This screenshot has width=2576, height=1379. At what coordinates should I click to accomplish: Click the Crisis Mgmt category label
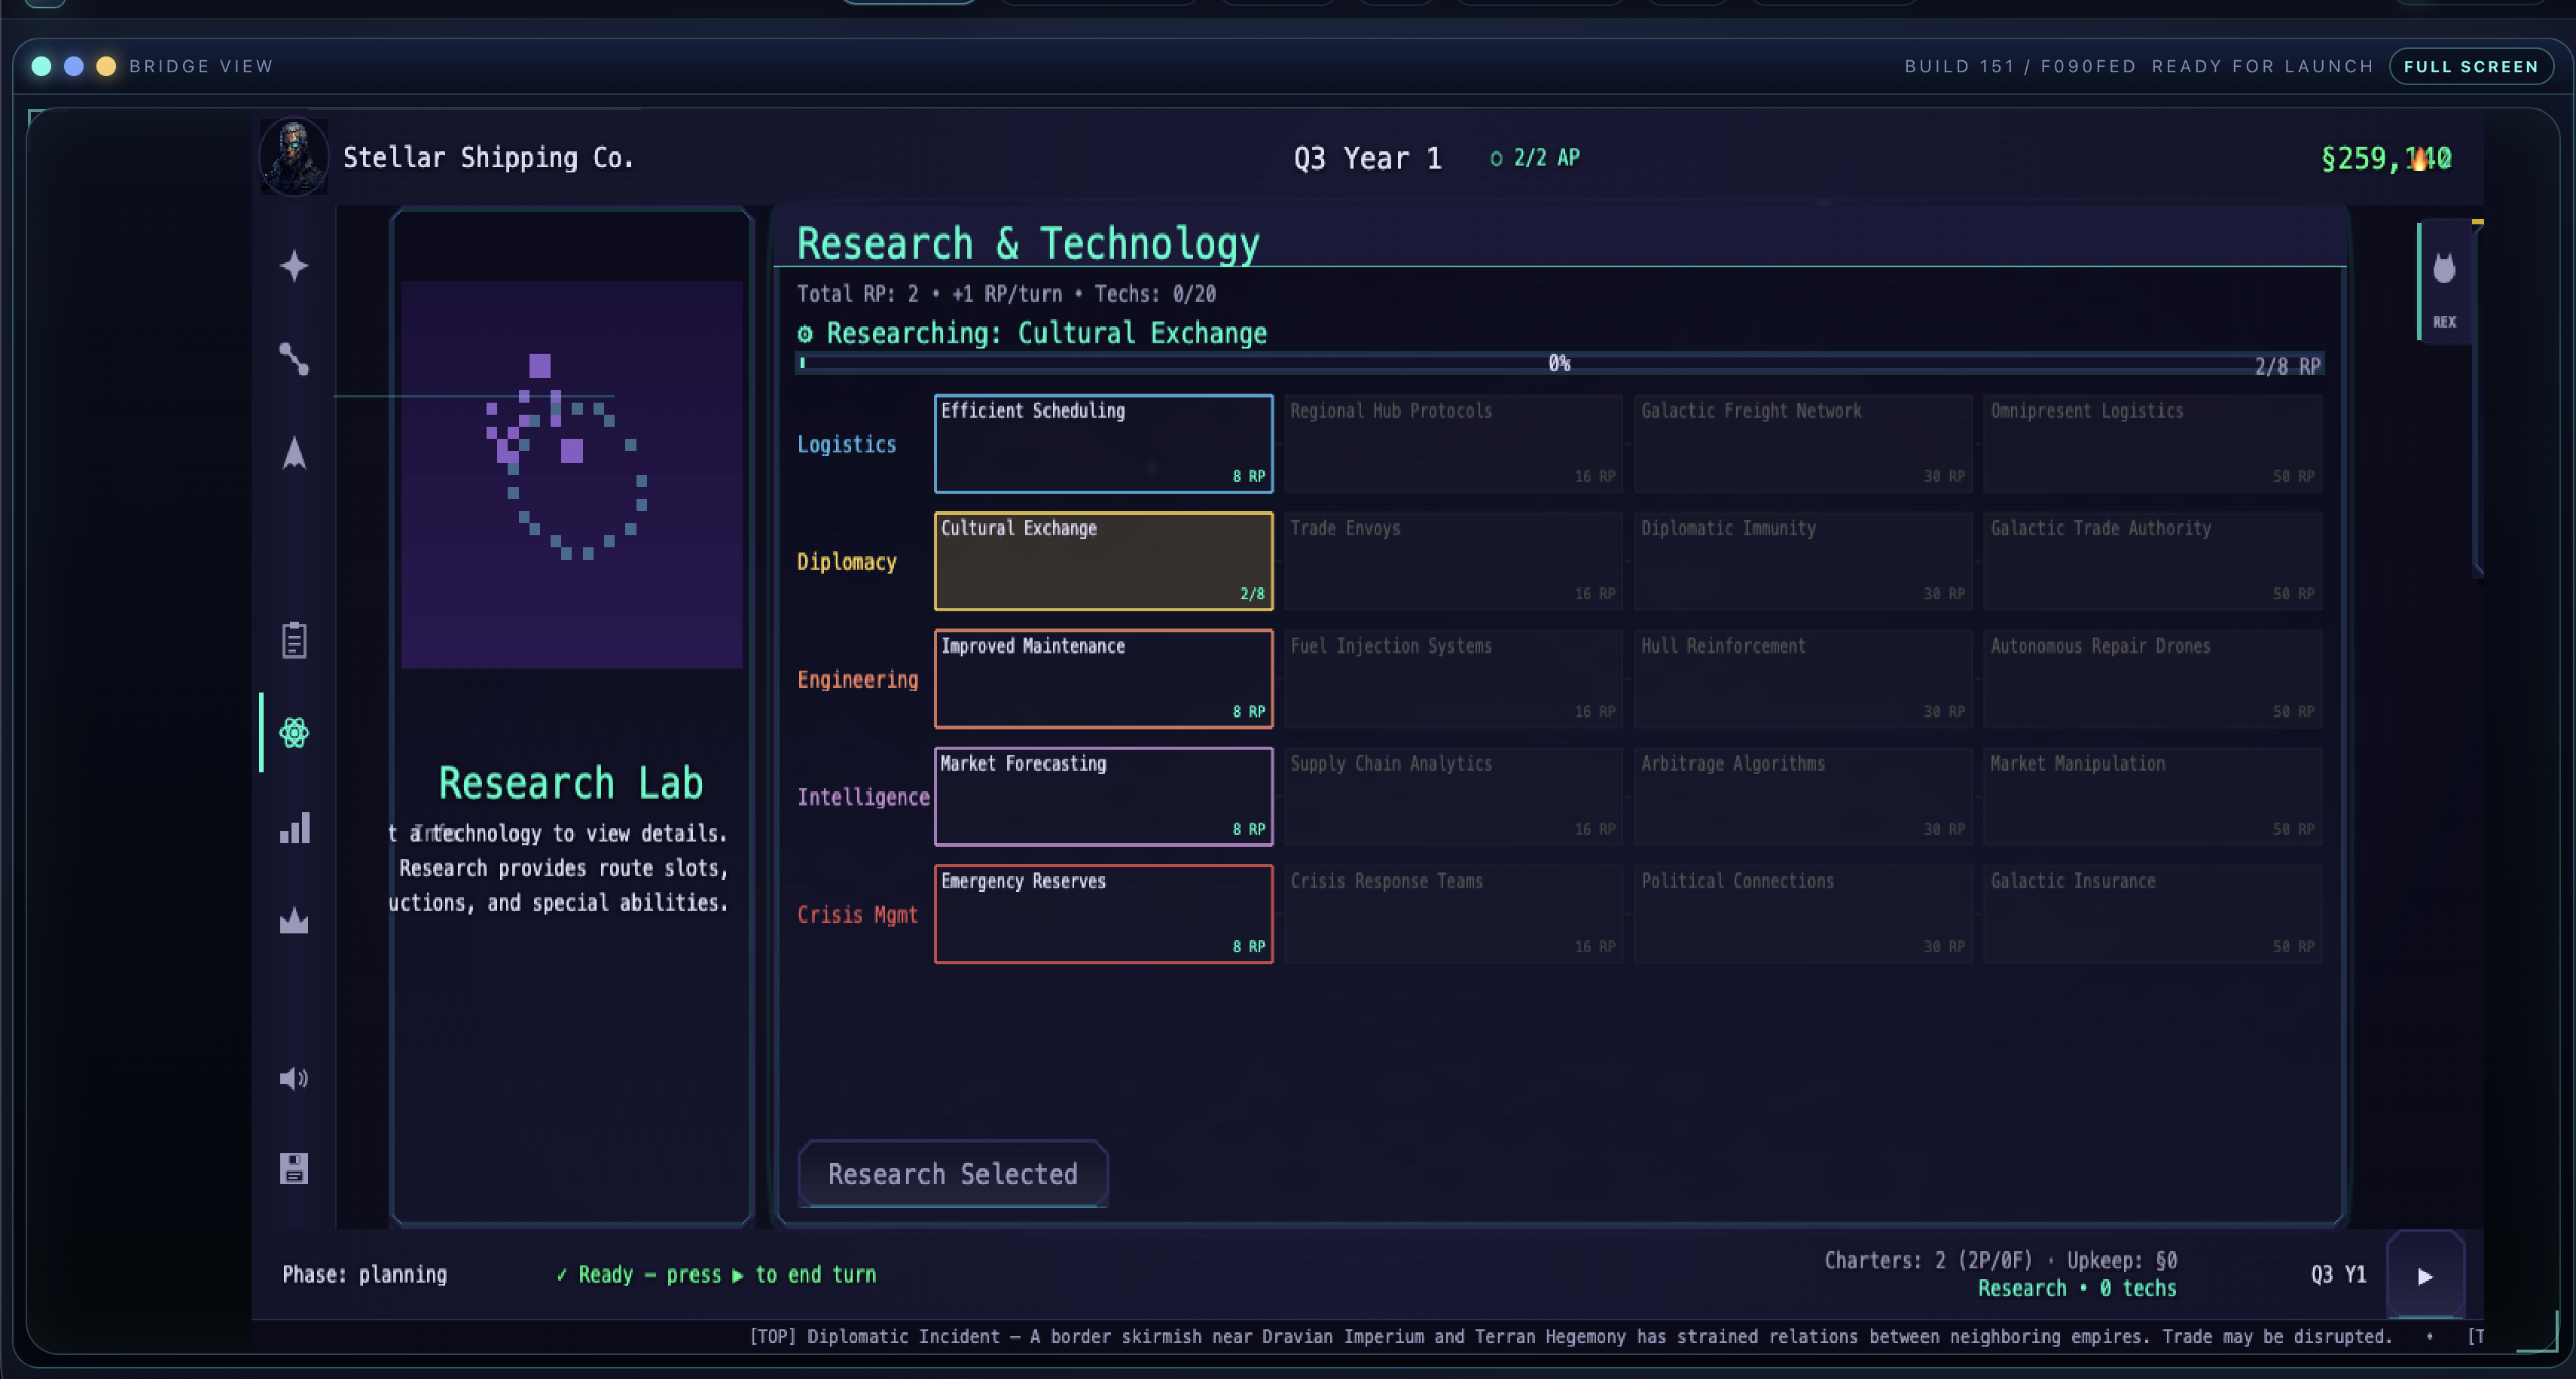click(857, 915)
